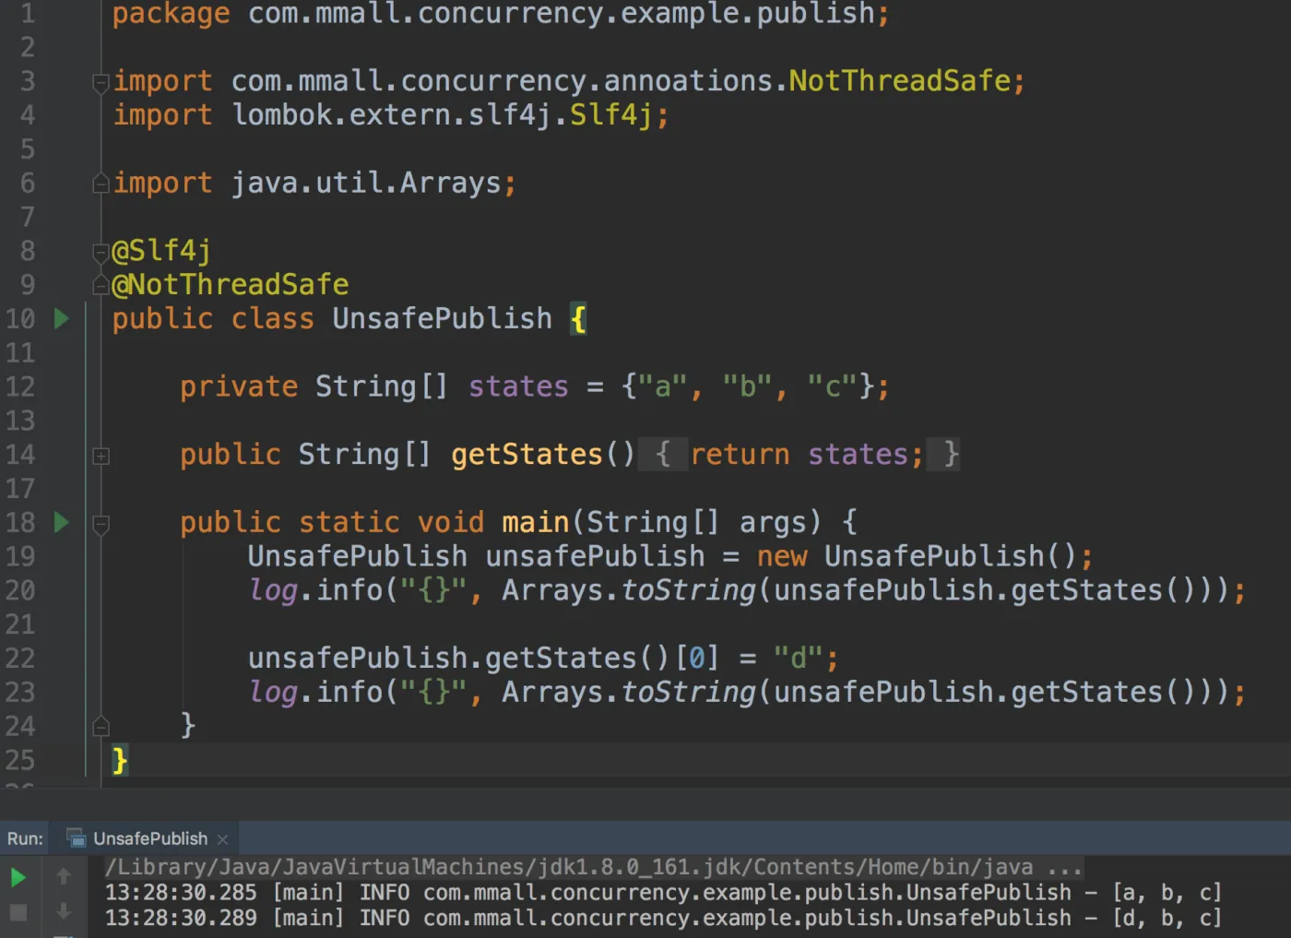Run the UnsafePublish class via gutter arrow
The height and width of the screenshot is (938, 1291).
click(x=62, y=319)
